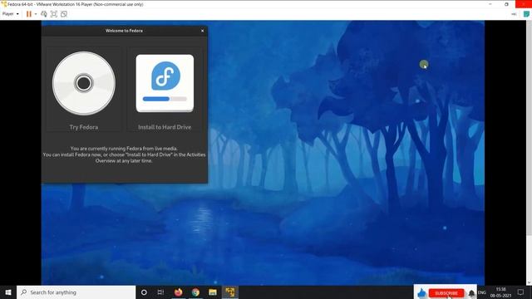Click the ENG language indicator
Image resolution: width=532 pixels, height=299 pixels.
[x=482, y=292]
